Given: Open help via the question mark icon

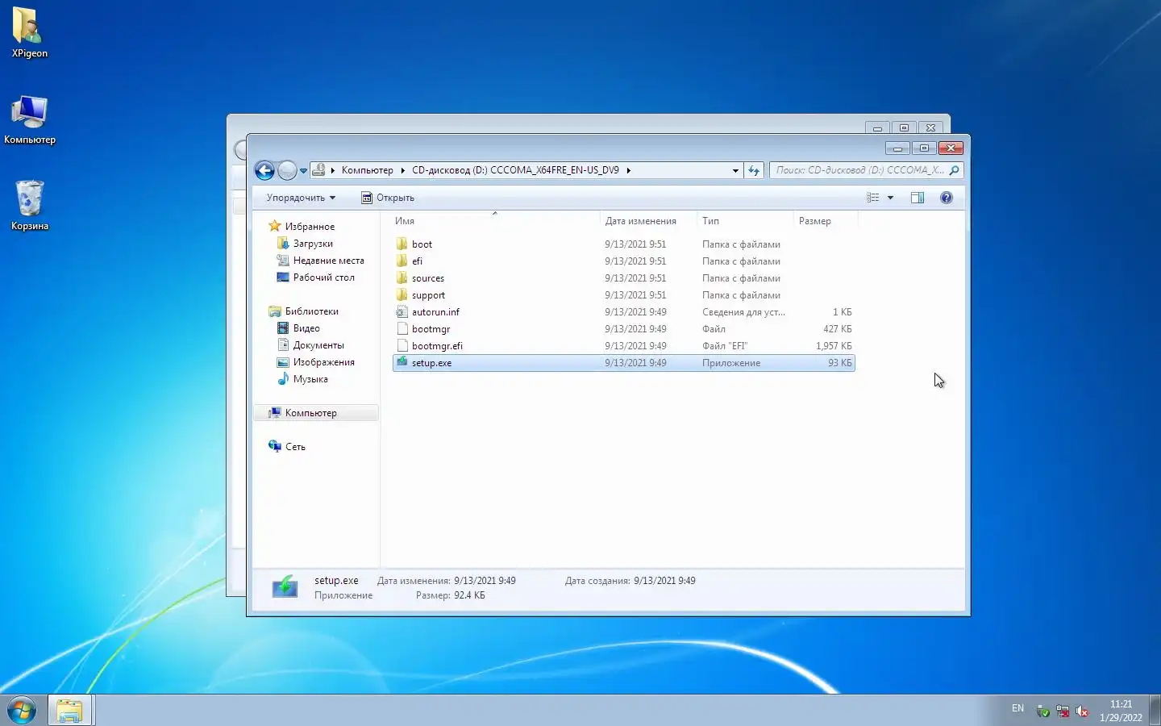Looking at the screenshot, I should [x=947, y=198].
